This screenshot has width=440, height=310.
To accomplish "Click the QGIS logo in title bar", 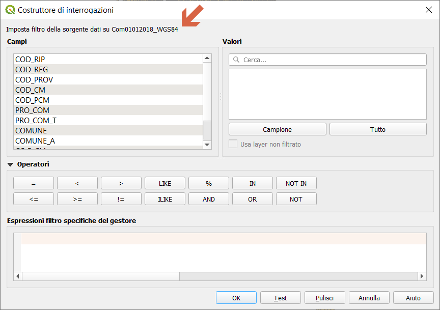I will click(10, 10).
